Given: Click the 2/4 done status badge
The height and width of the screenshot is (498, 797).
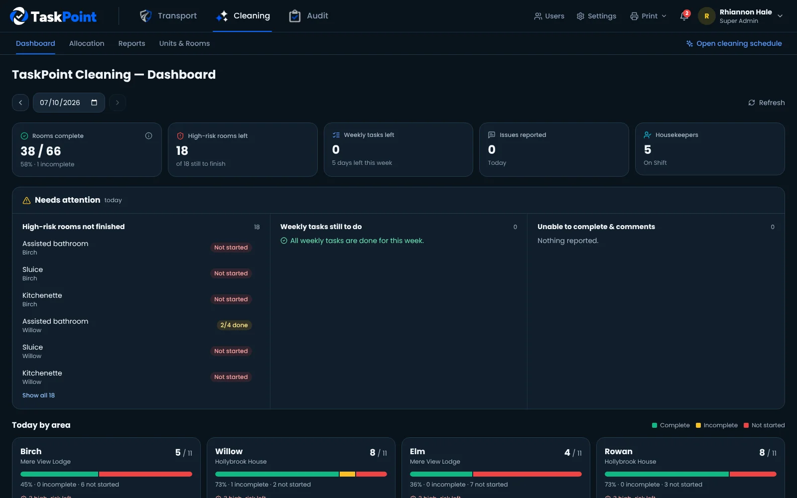Looking at the screenshot, I should click(x=234, y=325).
